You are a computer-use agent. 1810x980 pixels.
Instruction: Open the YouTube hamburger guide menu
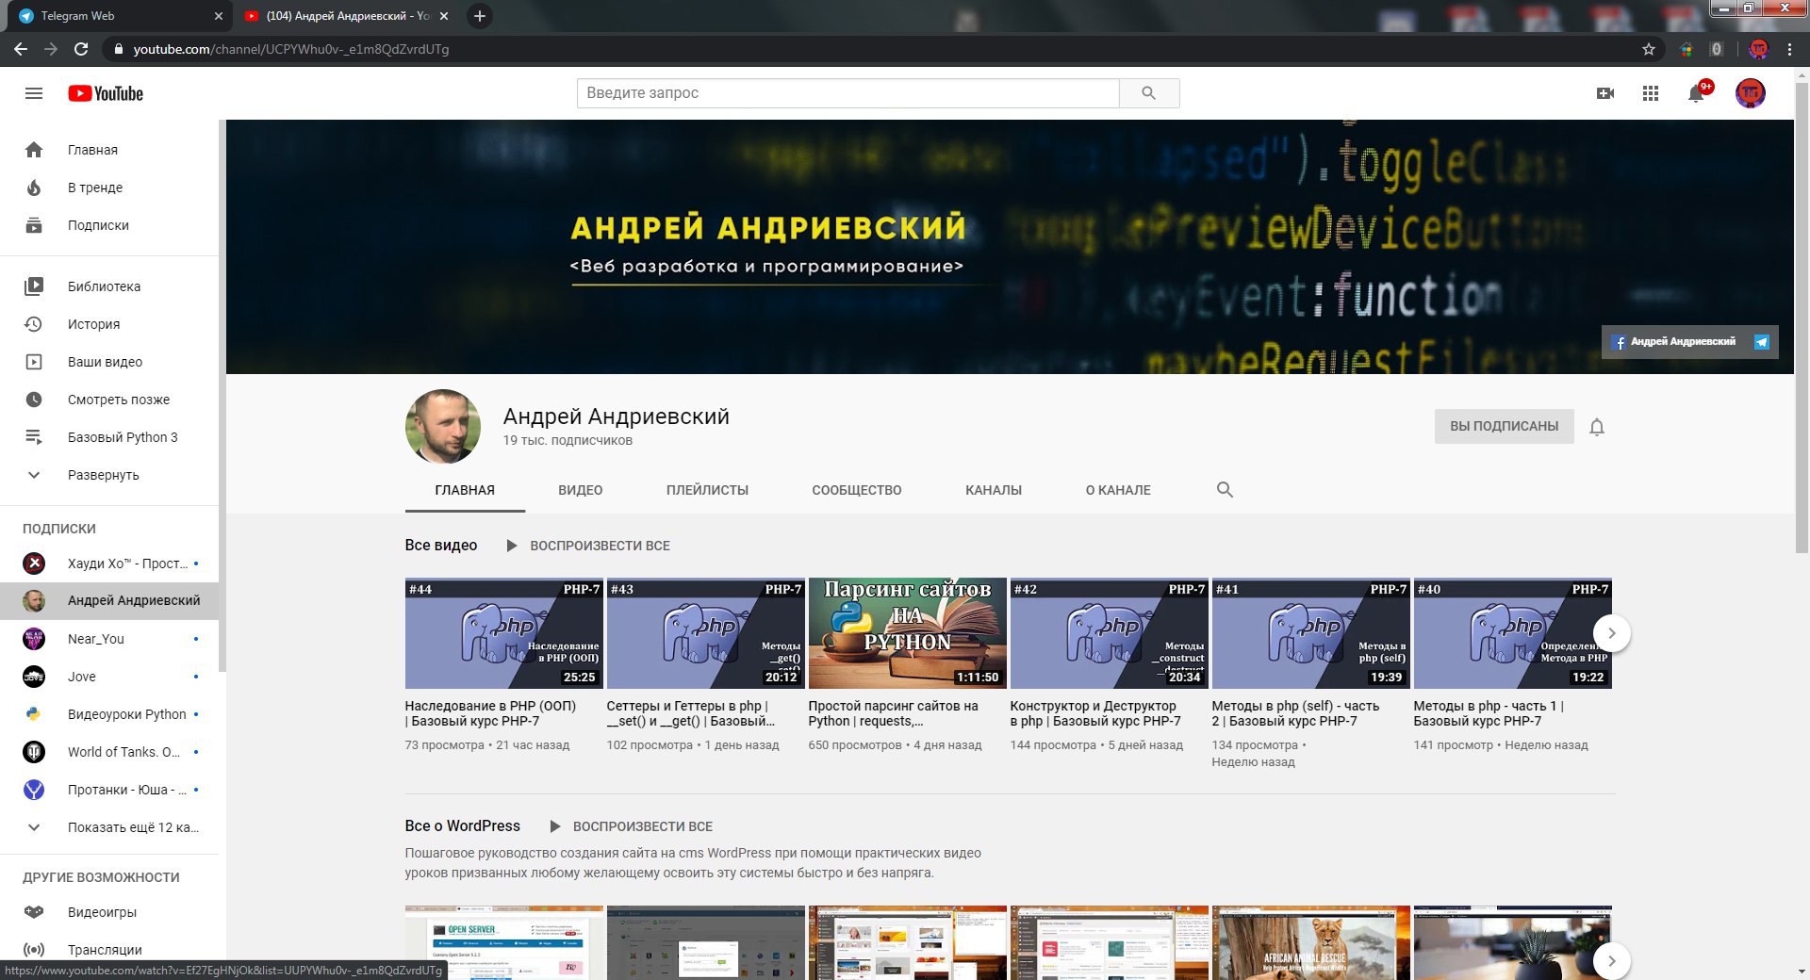pos(34,93)
